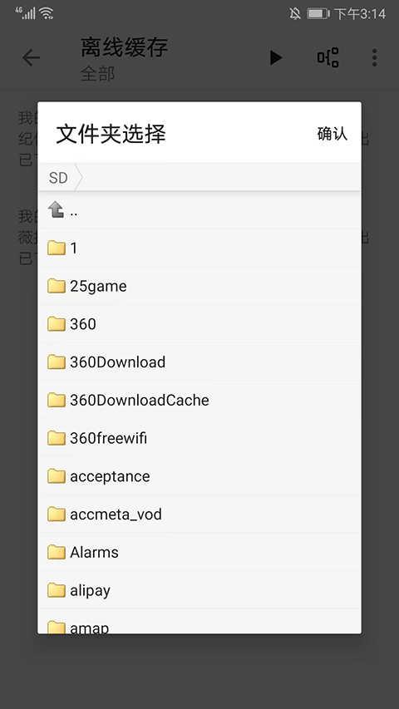Open the three-dot overflow menu
Image resolution: width=399 pixels, height=709 pixels.
pos(374,58)
